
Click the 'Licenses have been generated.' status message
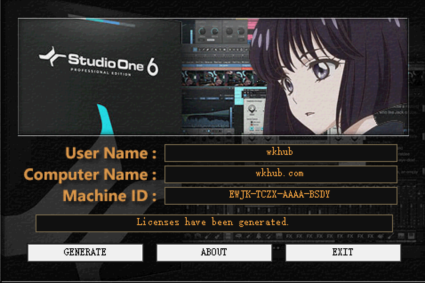tap(214, 223)
